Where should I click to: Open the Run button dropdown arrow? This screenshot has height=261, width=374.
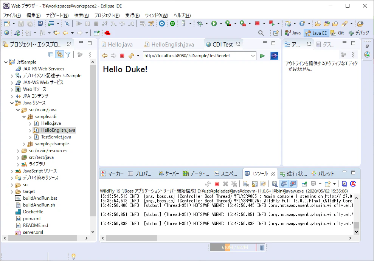221,23
